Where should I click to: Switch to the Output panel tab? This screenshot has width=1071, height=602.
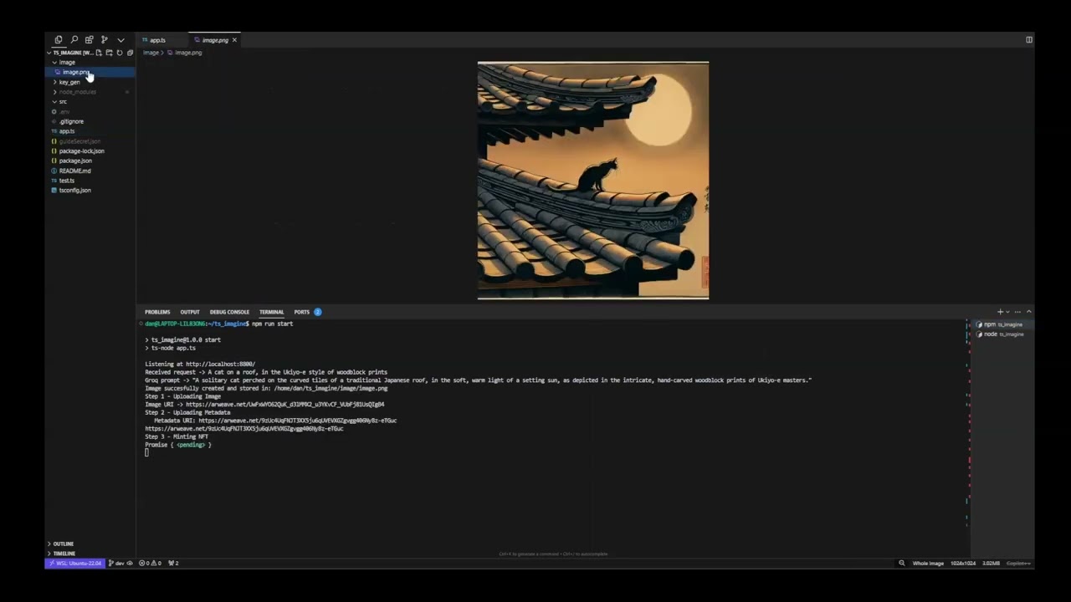[x=190, y=312]
